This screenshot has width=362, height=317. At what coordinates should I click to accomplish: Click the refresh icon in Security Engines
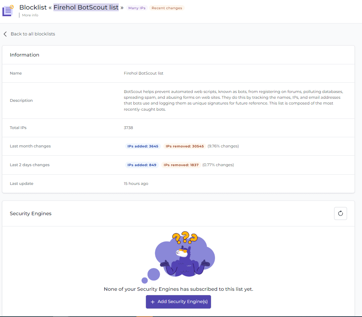click(340, 213)
